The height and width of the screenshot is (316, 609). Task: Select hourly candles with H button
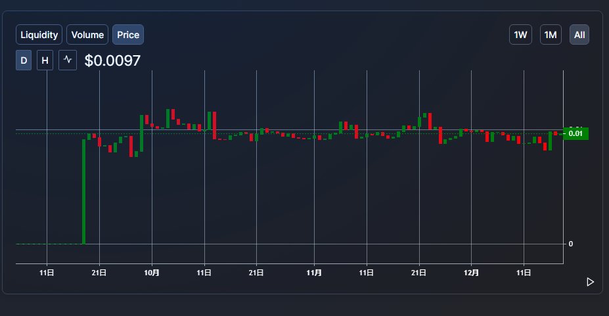pos(45,60)
